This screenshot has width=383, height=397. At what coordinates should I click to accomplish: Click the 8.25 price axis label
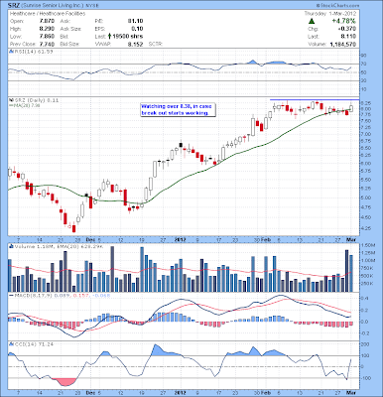[x=366, y=103]
